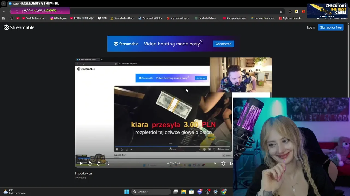Open File Explorer from the taskbar
Screen dimensions: 350x196
click(183, 192)
